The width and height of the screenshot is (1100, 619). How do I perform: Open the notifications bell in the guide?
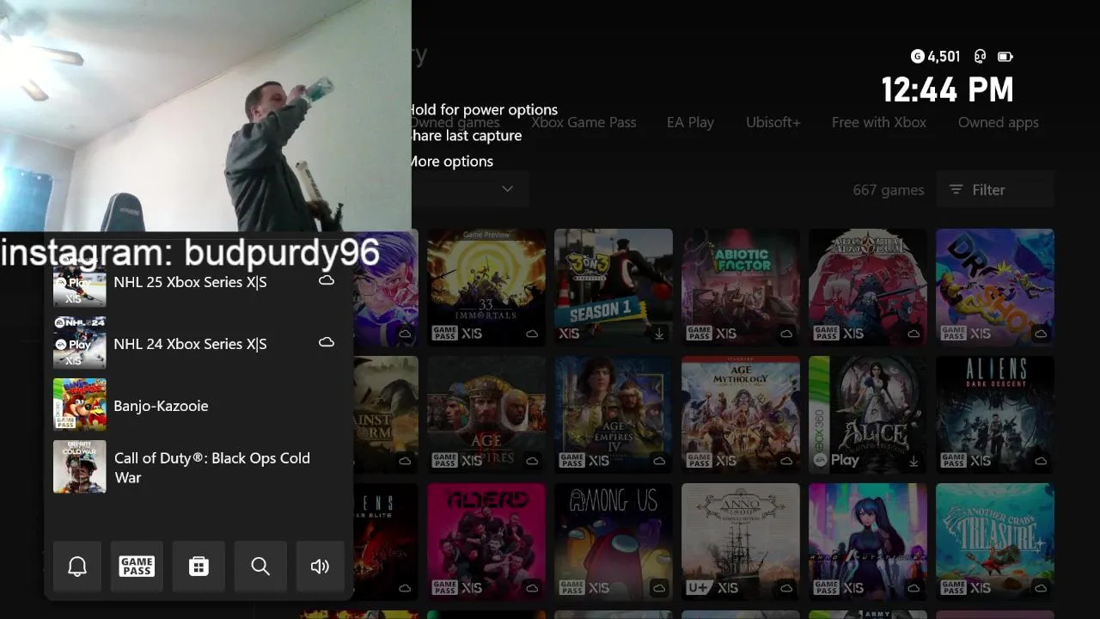pos(77,566)
